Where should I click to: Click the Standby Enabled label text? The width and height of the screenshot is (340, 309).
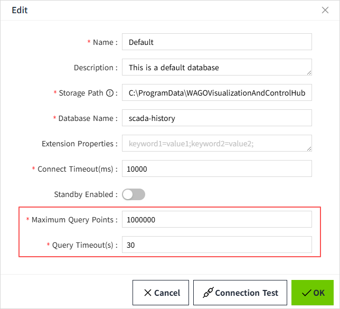click(83, 194)
